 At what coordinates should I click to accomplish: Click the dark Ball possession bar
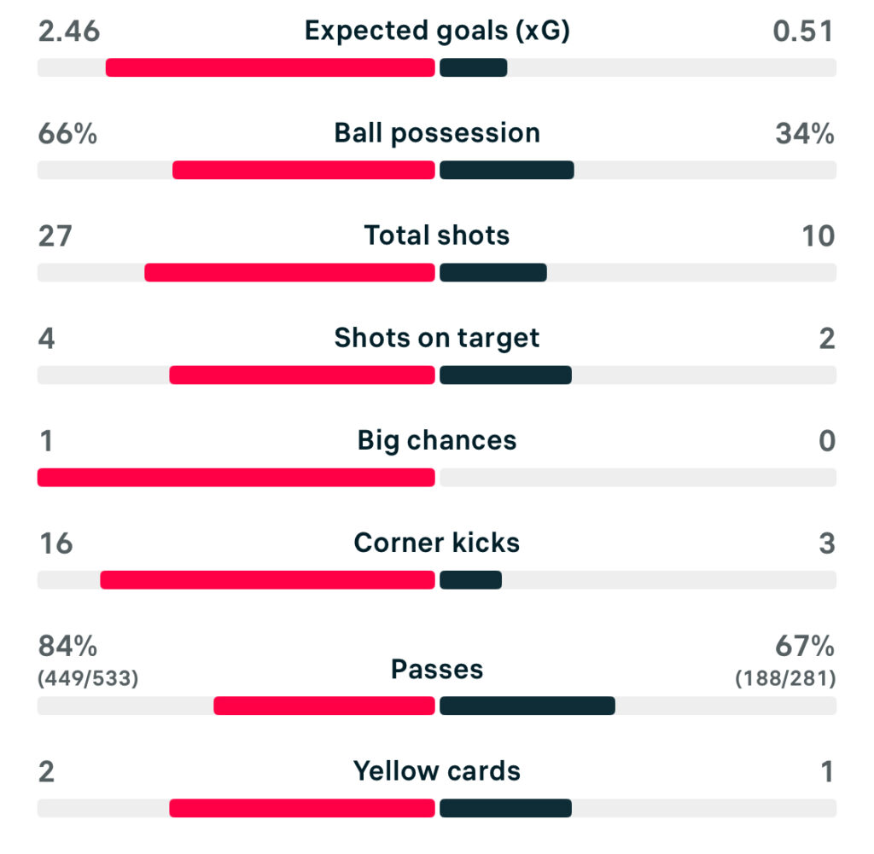[x=507, y=170]
